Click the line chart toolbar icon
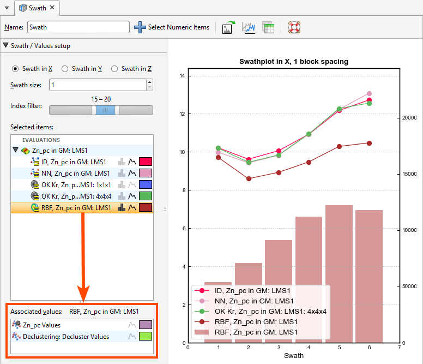This screenshot has height=364, width=423. [249, 27]
